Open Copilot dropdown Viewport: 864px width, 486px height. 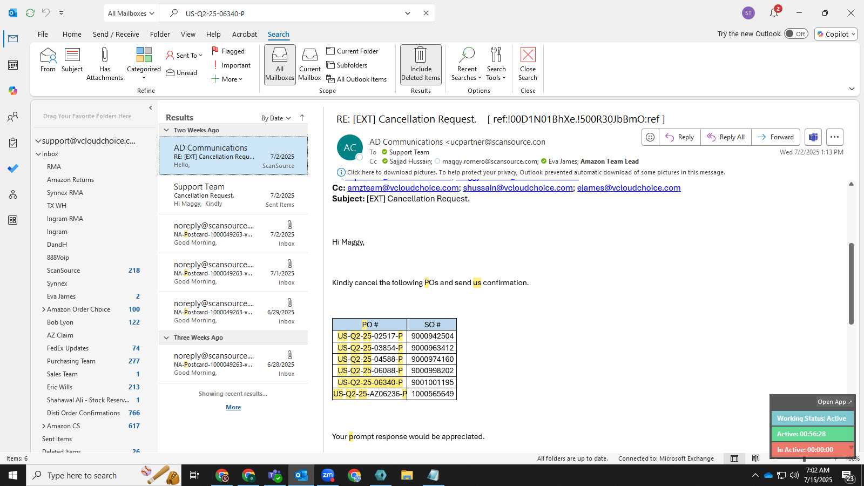pyautogui.click(x=836, y=33)
